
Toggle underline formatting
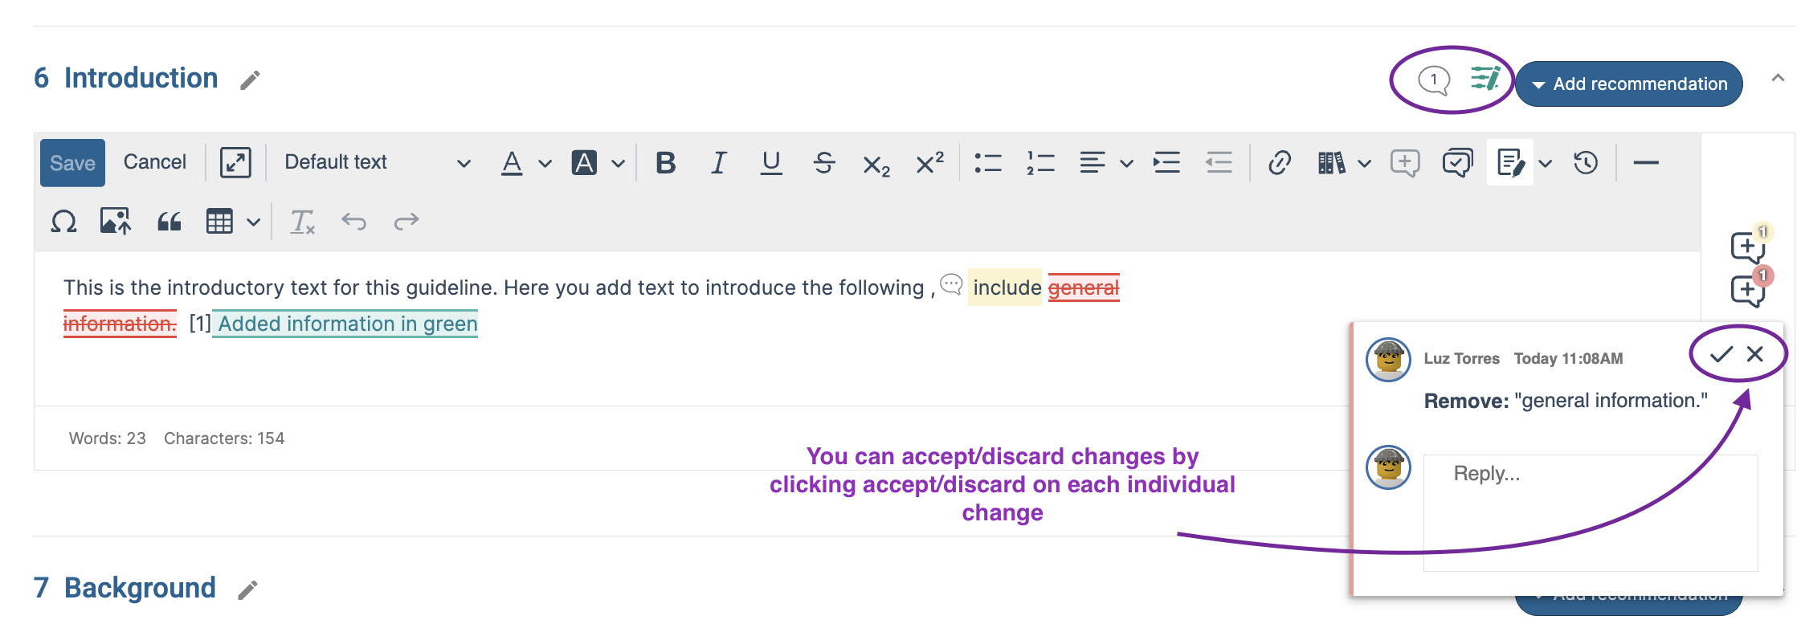pyautogui.click(x=771, y=163)
